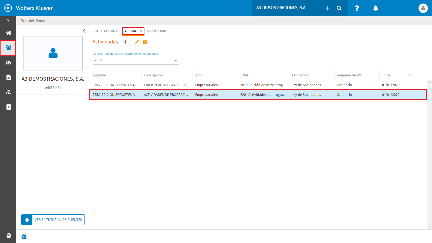Image resolution: width=432 pixels, height=243 pixels.
Task: Open the help question mark
Action: click(x=357, y=8)
